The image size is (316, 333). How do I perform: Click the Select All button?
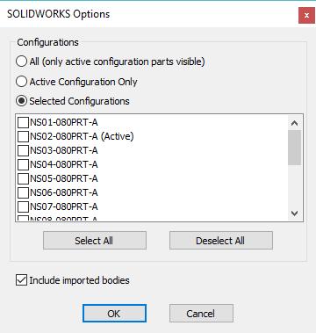(95, 241)
